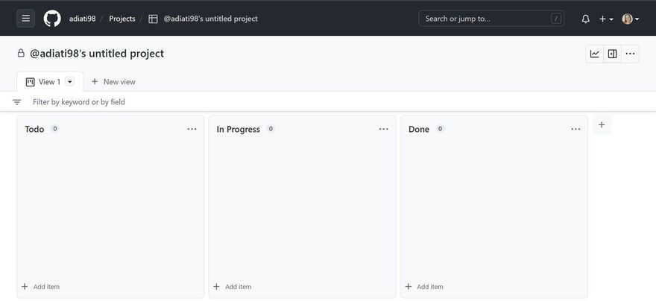
Task: Add a new column with plus button
Action: pyautogui.click(x=602, y=125)
